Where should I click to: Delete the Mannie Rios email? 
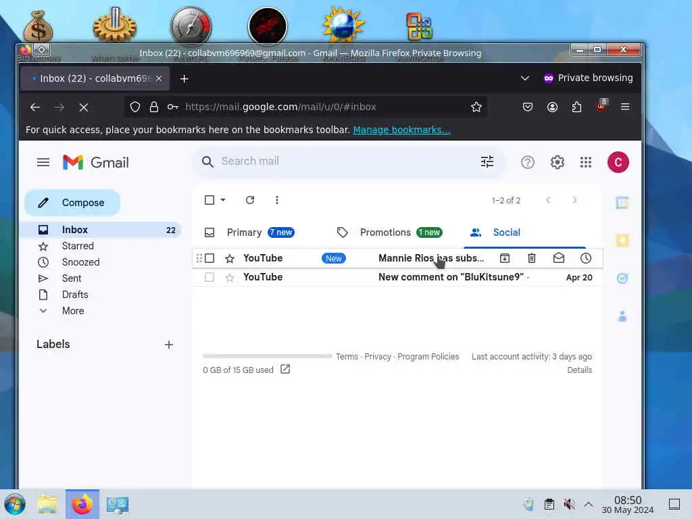(x=531, y=258)
